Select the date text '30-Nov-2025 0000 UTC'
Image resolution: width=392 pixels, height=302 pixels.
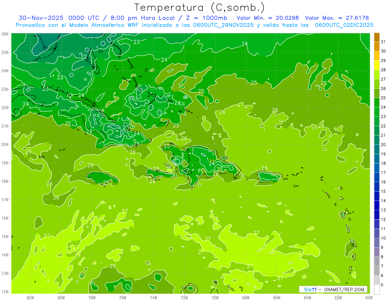(x=58, y=18)
